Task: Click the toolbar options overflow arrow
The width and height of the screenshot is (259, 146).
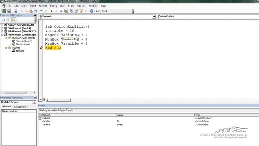Action: click(x=133, y=11)
